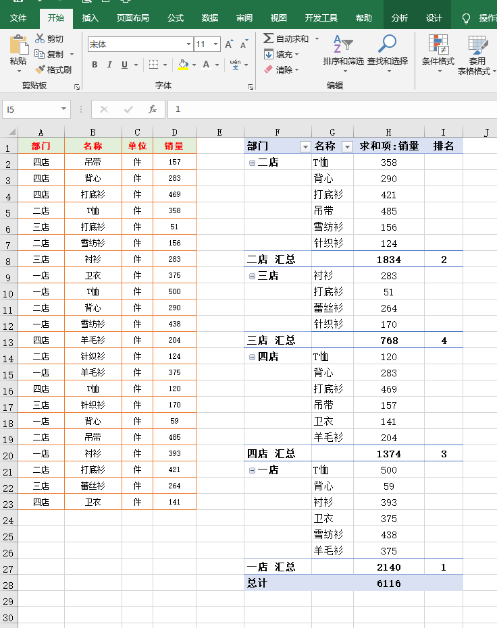
Task: Click the AutoSum (自动求和) sigma icon
Action: [x=268, y=38]
